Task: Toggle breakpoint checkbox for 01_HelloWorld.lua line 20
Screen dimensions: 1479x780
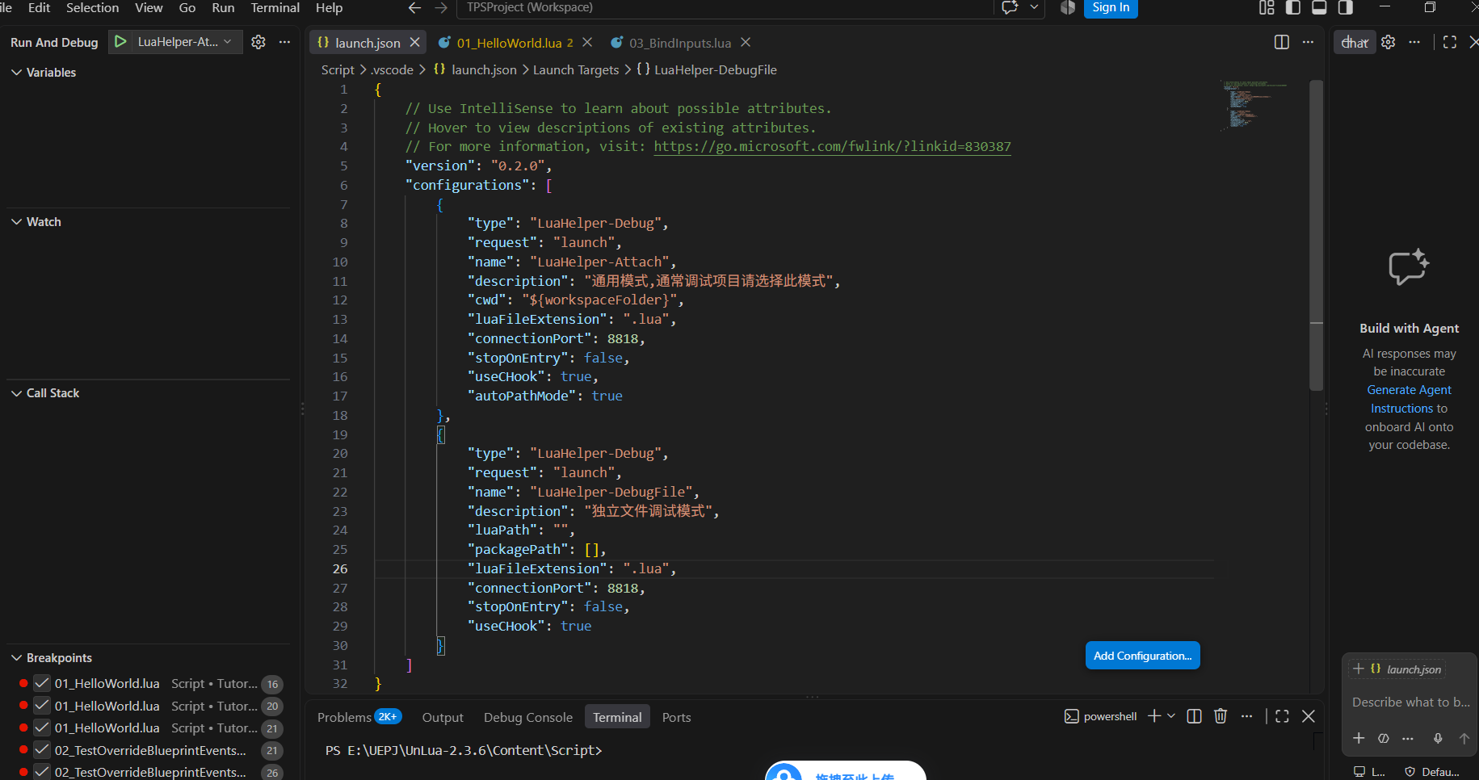Action: tap(42, 706)
